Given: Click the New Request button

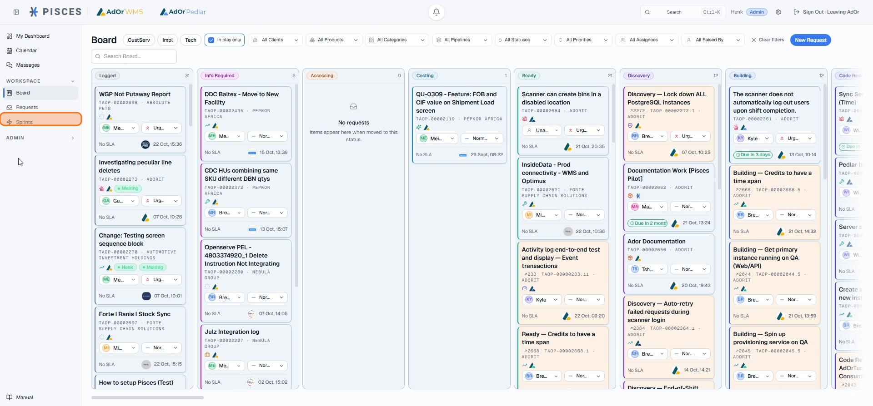Looking at the screenshot, I should click(x=810, y=40).
